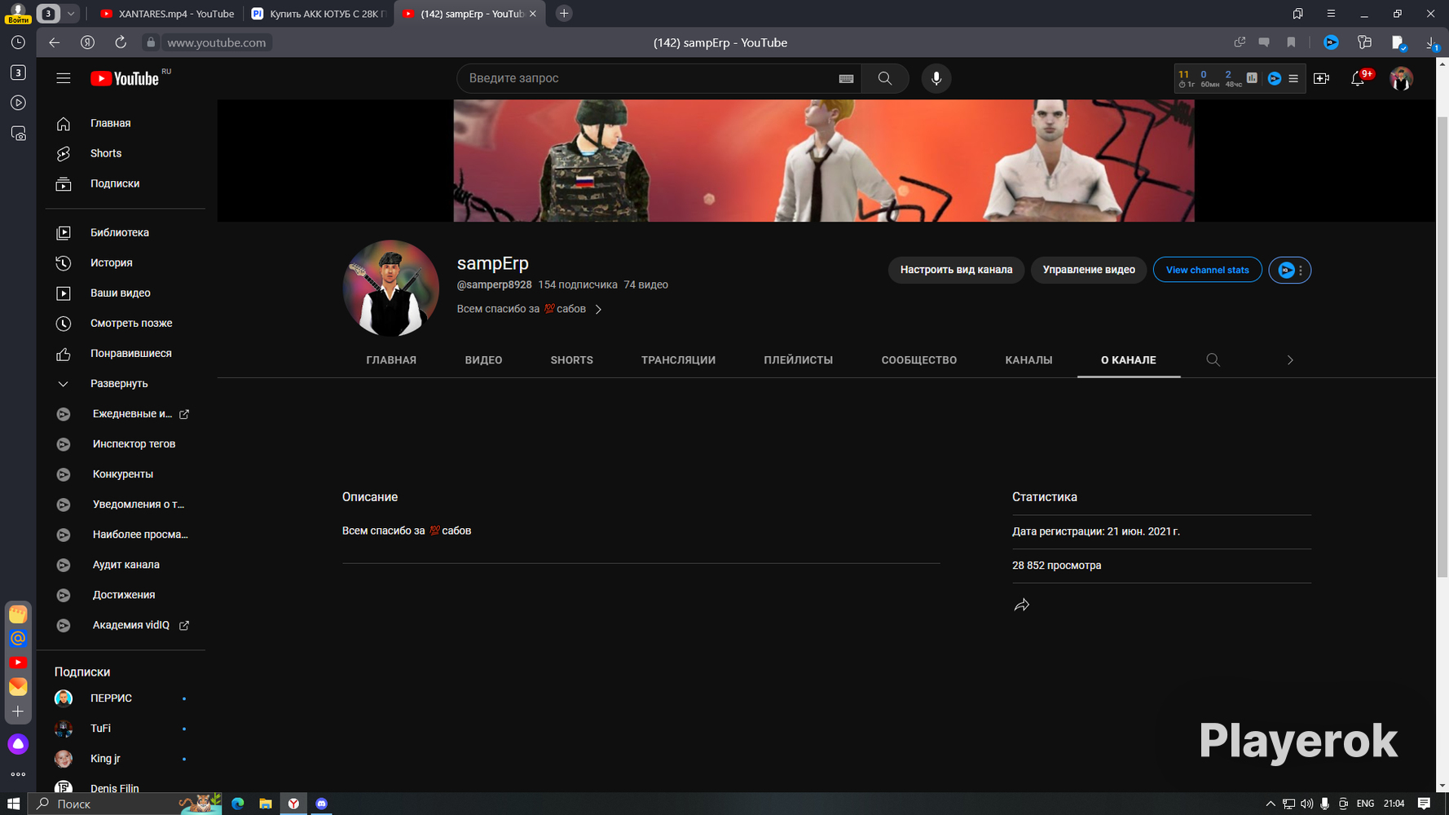1449x815 pixels.
Task: Click the search magnifier button
Action: pos(885,78)
